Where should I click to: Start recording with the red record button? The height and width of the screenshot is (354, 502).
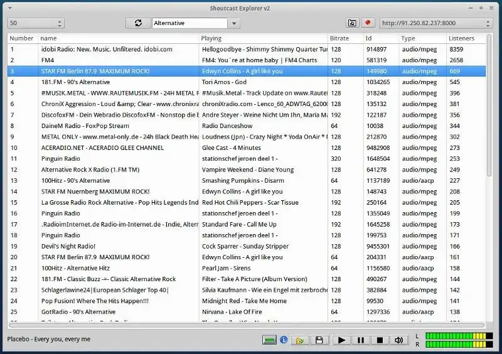coord(368,23)
